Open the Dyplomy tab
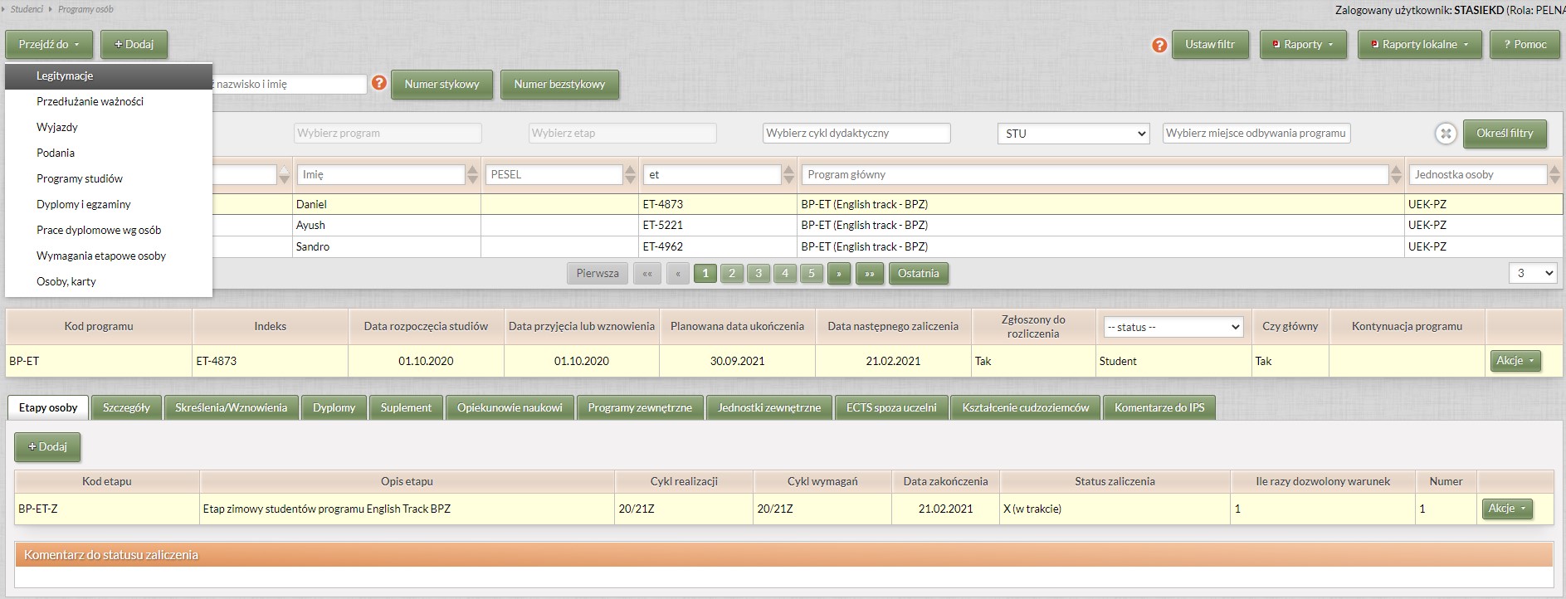The image size is (1566, 599). coord(334,407)
